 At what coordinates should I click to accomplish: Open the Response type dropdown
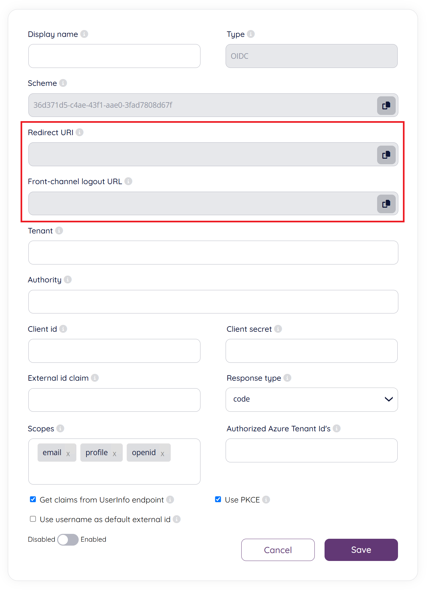click(x=311, y=399)
